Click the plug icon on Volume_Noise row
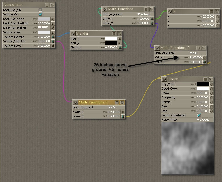The image size is (222, 182). tap(53, 46)
